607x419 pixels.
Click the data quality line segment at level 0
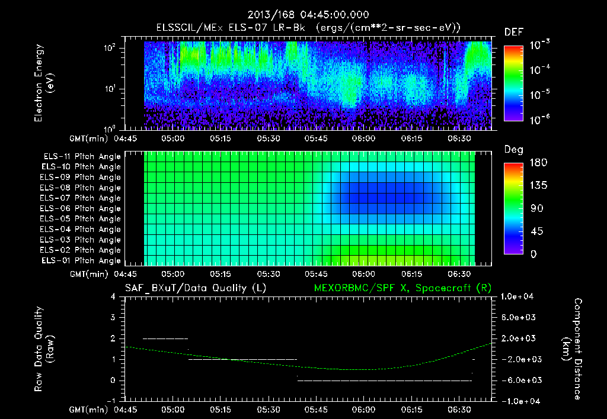click(x=385, y=381)
